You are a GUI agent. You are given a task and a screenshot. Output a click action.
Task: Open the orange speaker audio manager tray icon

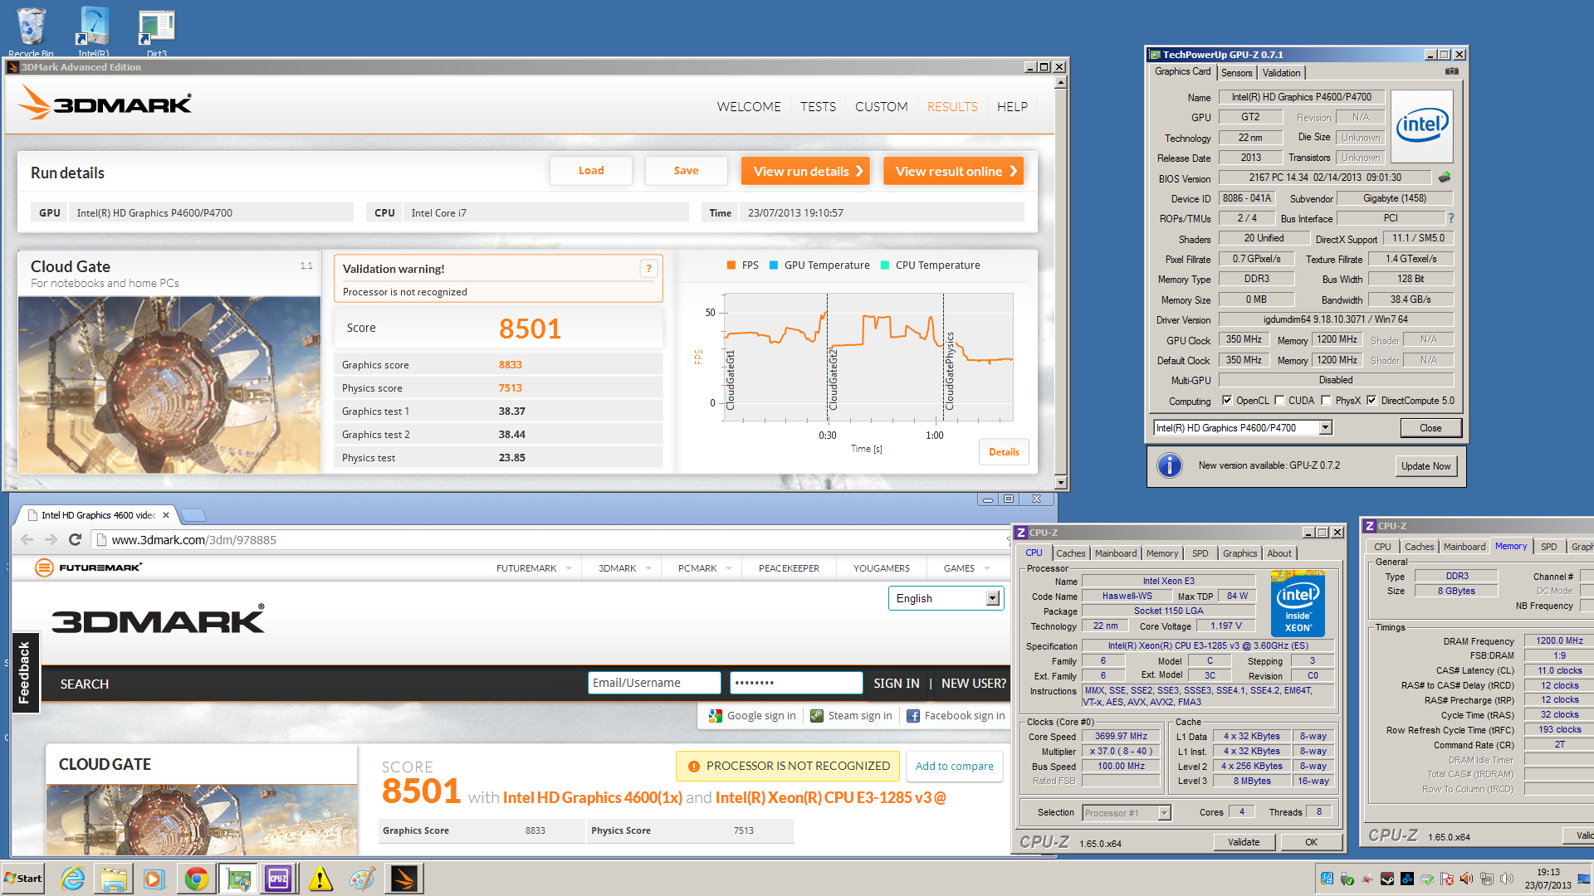pos(1467,879)
